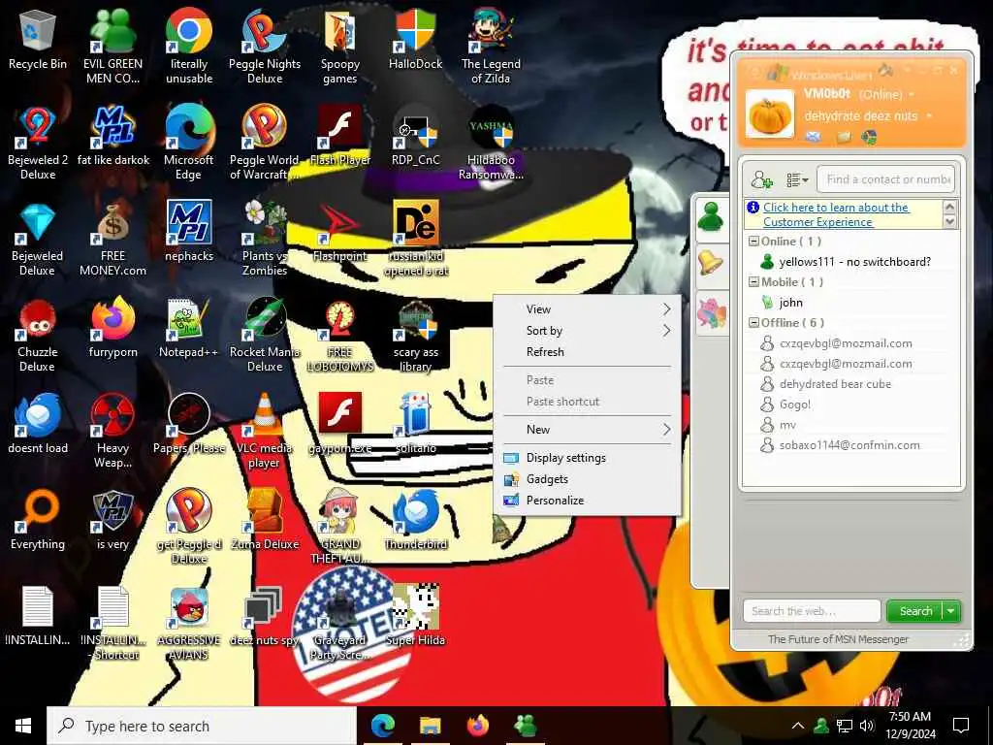Open dropdown beside 'dehydrate deez nuts' message

(929, 116)
